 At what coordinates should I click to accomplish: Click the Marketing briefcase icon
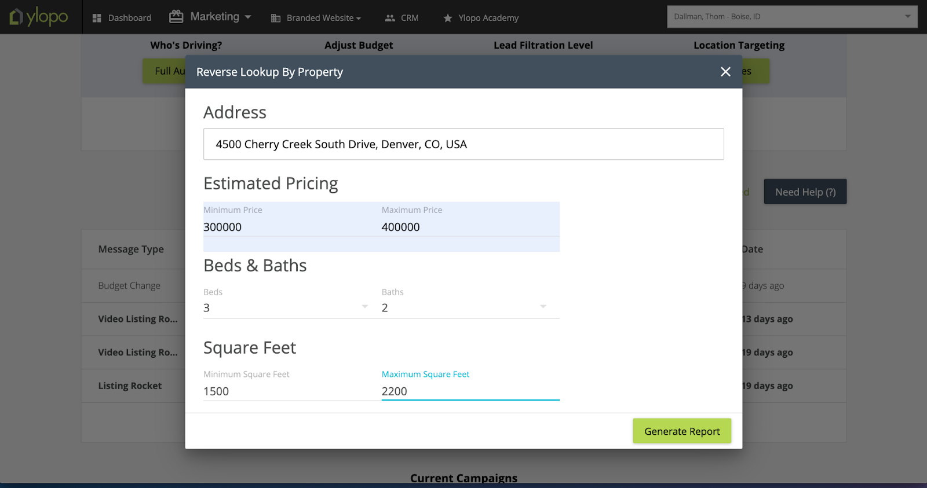pos(176,17)
